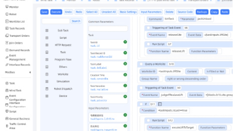Click the Interface Records icon
233x131 pixels.
[x=7, y=65]
